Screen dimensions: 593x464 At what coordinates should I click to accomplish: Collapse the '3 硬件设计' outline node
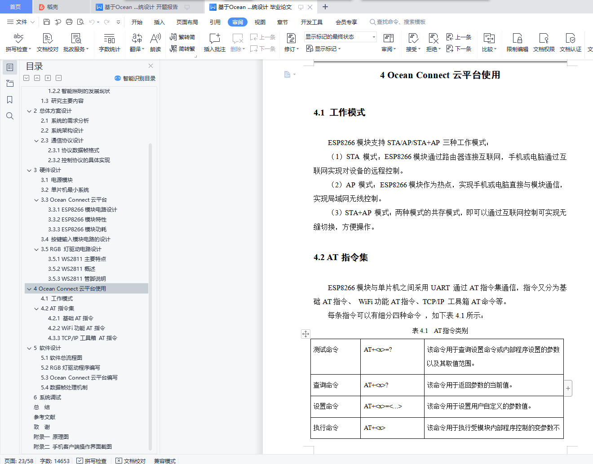pyautogui.click(x=29, y=170)
